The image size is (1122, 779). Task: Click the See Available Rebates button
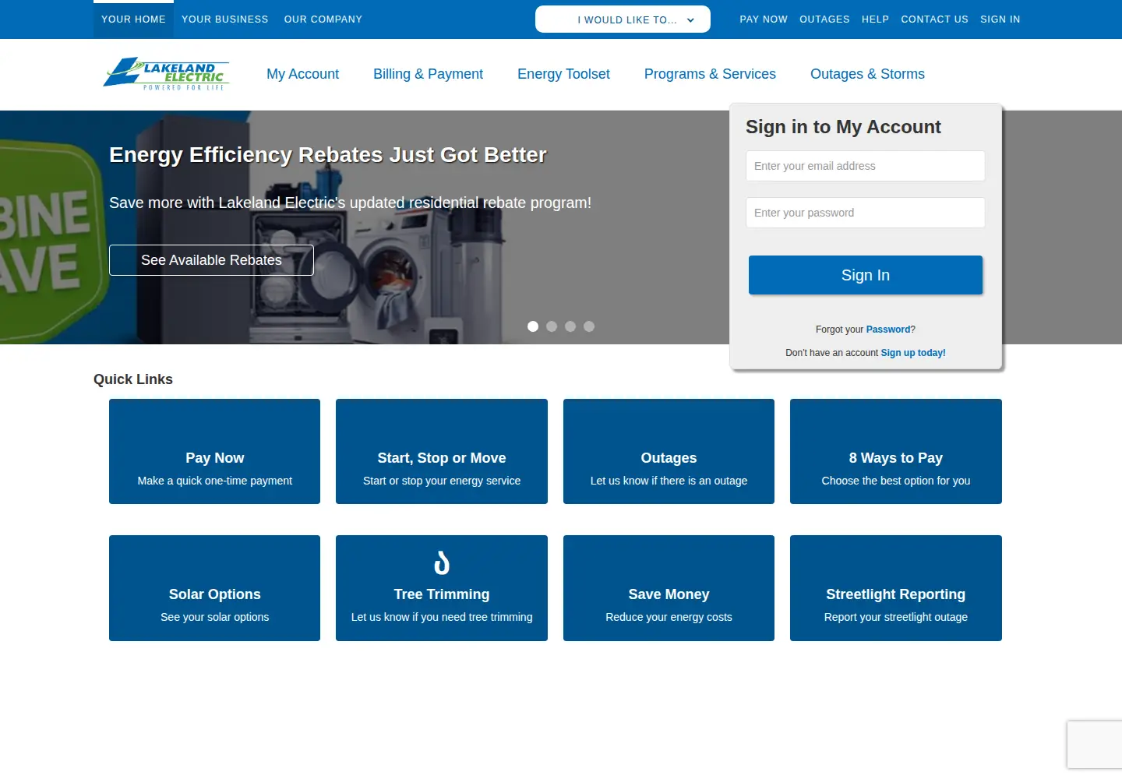(x=211, y=260)
